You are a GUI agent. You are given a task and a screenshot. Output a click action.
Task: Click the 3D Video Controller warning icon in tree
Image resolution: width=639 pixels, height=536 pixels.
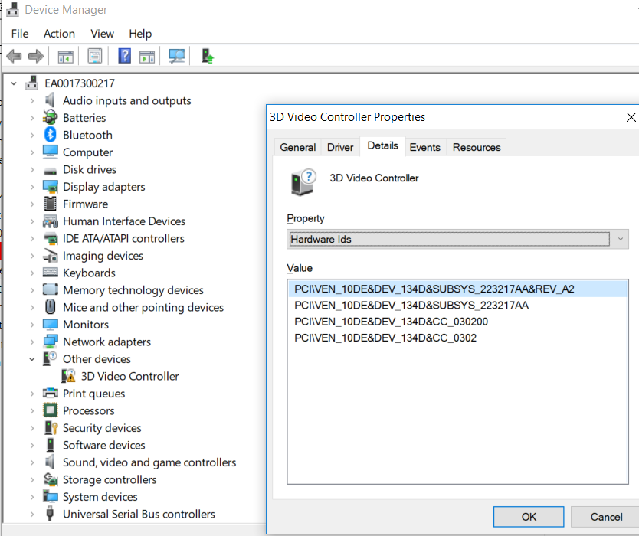(69, 376)
